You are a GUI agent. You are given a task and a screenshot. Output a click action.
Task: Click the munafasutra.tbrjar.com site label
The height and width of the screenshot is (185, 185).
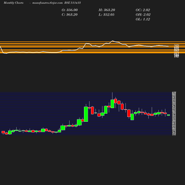[x=47, y=3]
